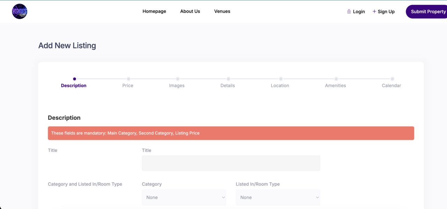Click the Add New Listing heading
This screenshot has width=447, height=209.
pos(67,45)
